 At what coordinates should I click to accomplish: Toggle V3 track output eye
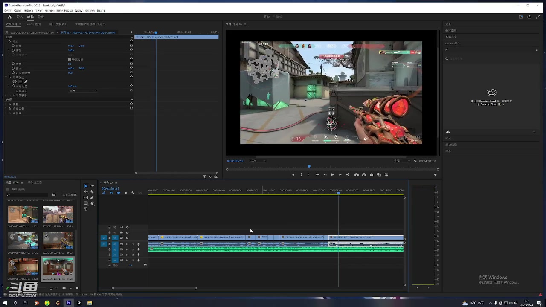tap(127, 227)
